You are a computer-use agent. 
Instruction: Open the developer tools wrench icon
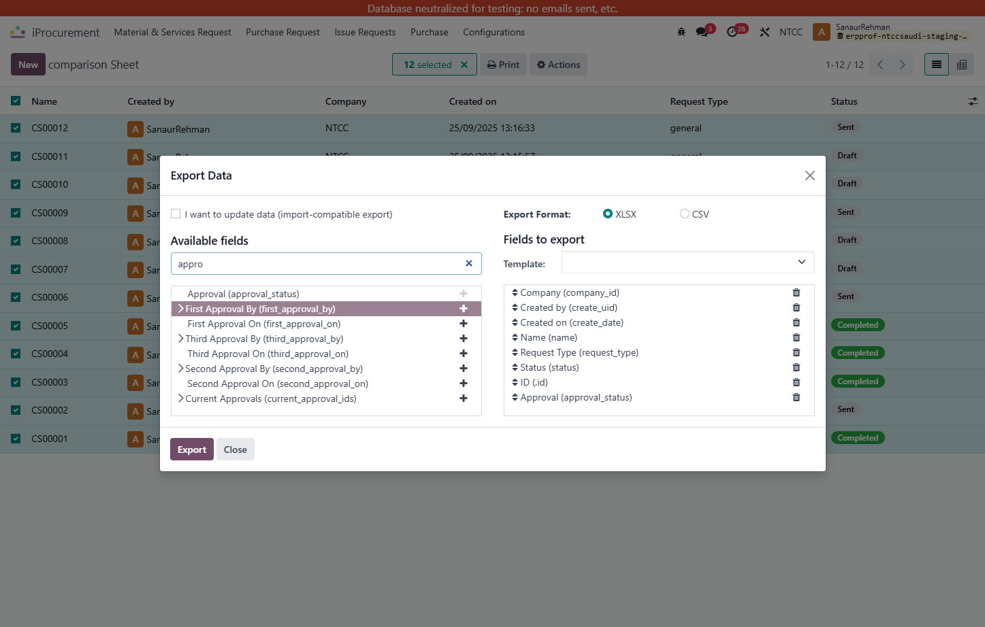click(x=765, y=32)
